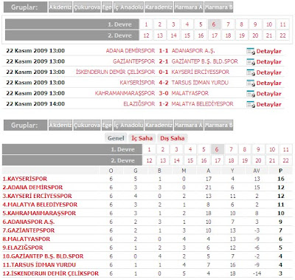Open 5.KAHRAMANMARAŞSPOR in the standings table
The image size is (295, 280).
tap(39, 214)
